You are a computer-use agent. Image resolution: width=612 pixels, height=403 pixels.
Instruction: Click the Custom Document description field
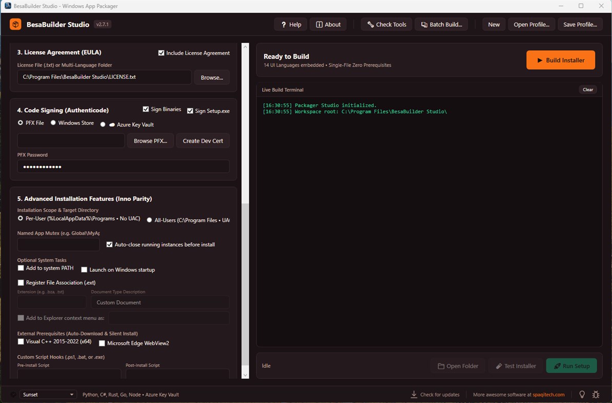tap(160, 303)
